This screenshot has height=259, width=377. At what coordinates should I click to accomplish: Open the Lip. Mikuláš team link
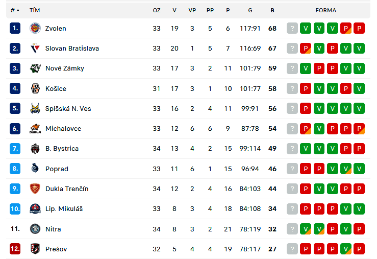click(x=64, y=209)
